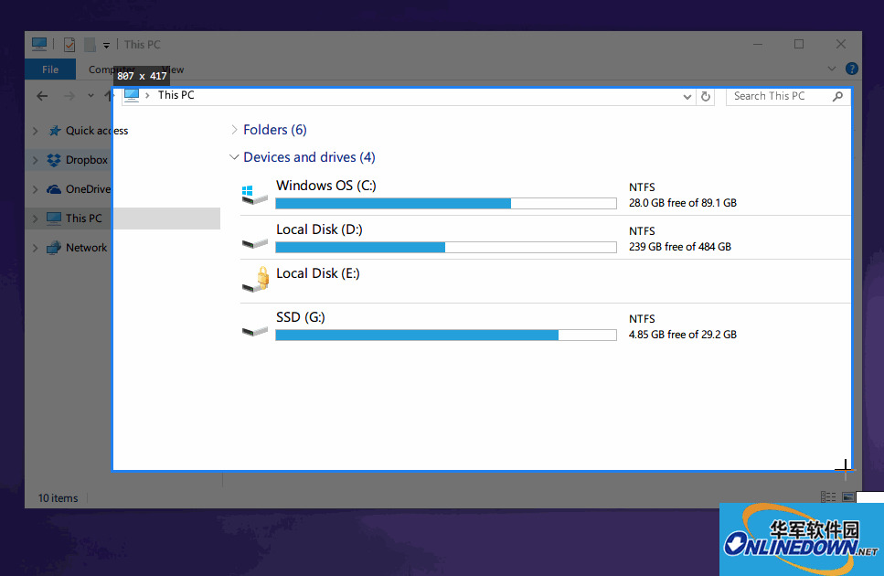The image size is (884, 576).
Task: Switch to details view in status bar
Action: click(827, 497)
